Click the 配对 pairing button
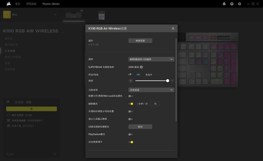 click(140, 127)
